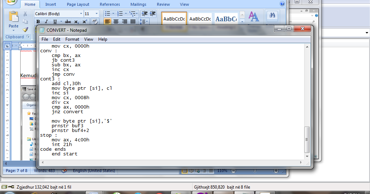Click the Clear Formatting icon in Word

coord(95,22)
